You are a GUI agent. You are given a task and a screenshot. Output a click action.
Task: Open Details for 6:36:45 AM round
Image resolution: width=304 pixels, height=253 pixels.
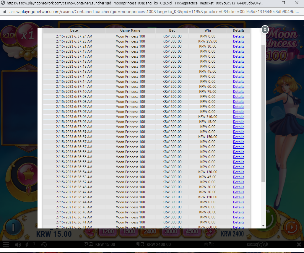coord(238,197)
